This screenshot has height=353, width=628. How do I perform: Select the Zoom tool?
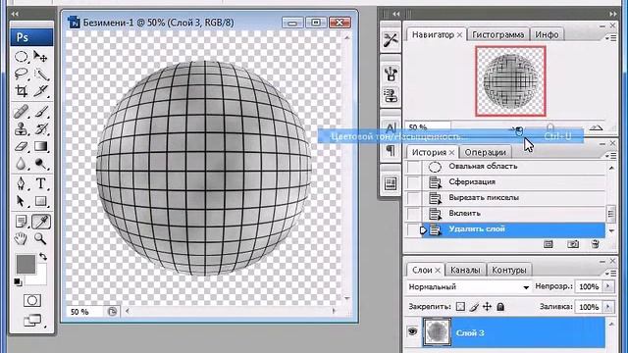(x=40, y=239)
